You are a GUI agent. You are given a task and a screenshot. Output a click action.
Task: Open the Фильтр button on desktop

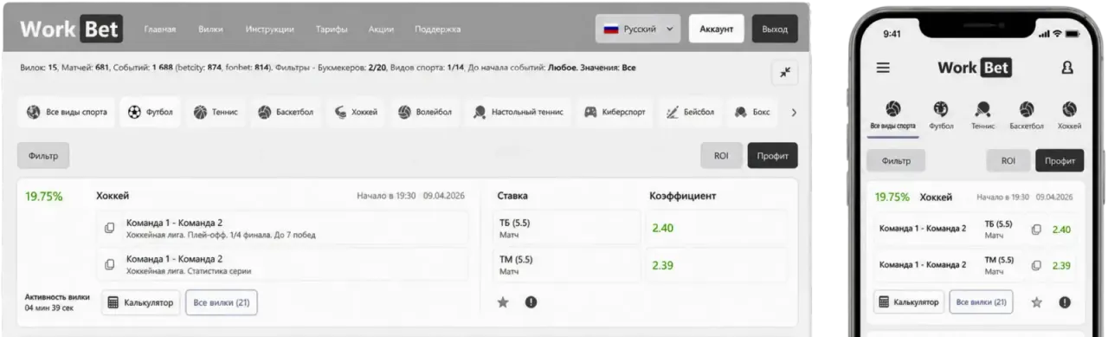tap(43, 156)
